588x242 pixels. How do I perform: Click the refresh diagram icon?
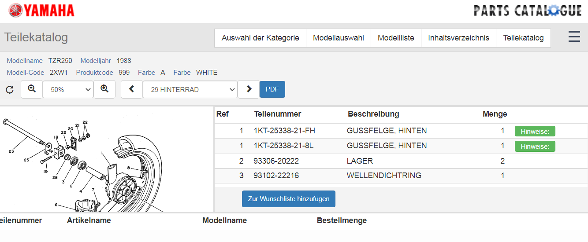(10, 90)
